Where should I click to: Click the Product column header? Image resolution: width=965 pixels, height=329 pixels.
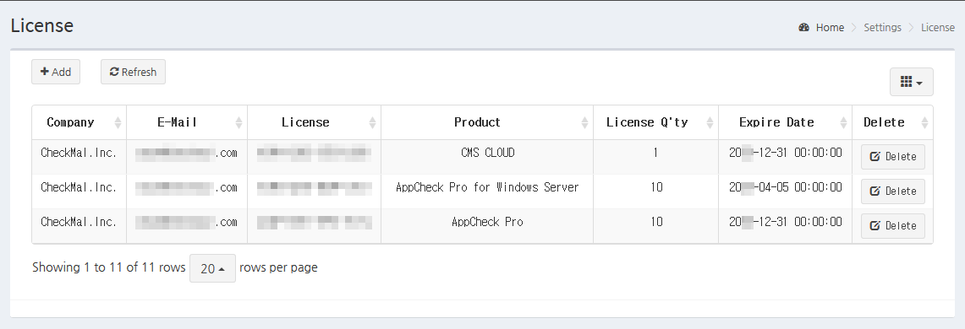tap(477, 122)
